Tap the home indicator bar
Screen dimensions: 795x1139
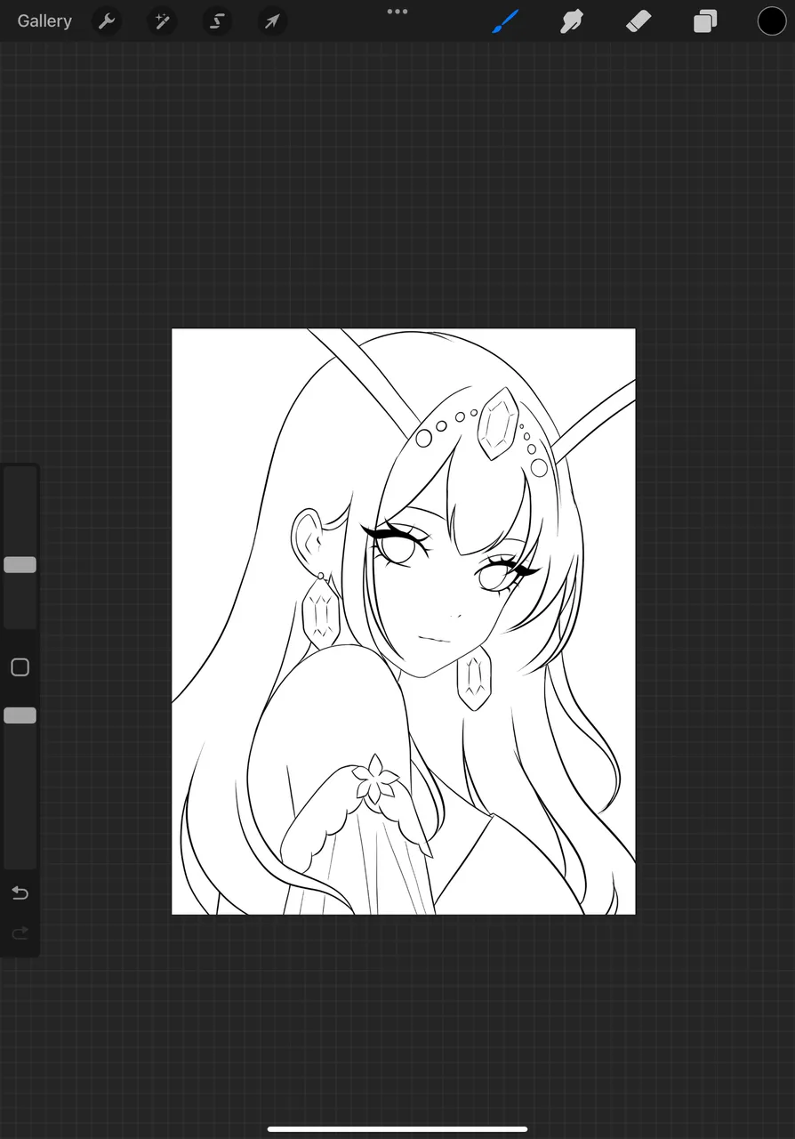click(397, 1129)
